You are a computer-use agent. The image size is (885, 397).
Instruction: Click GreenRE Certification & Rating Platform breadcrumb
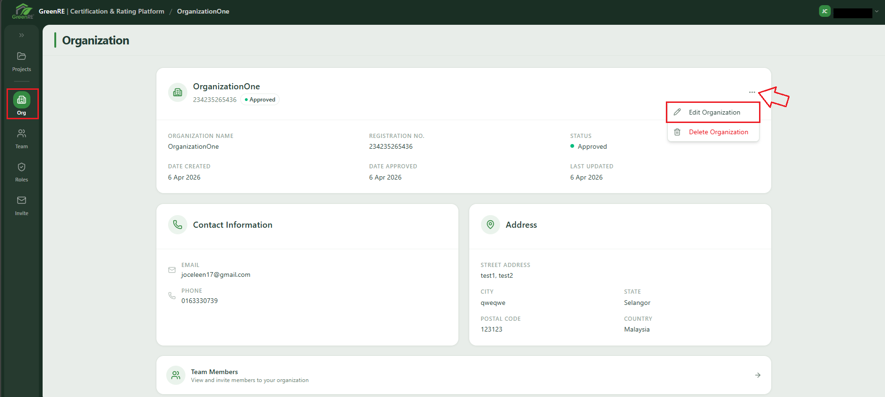[102, 11]
